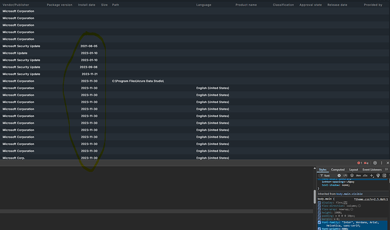The width and height of the screenshot is (390, 230).
Task: Switch to the Computed tab
Action: [338, 170]
